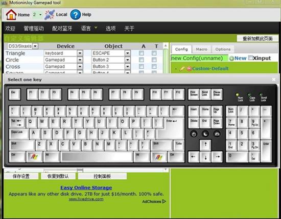Check the T box for Triangle
This screenshot has width=281, height=219.
[x=154, y=53]
